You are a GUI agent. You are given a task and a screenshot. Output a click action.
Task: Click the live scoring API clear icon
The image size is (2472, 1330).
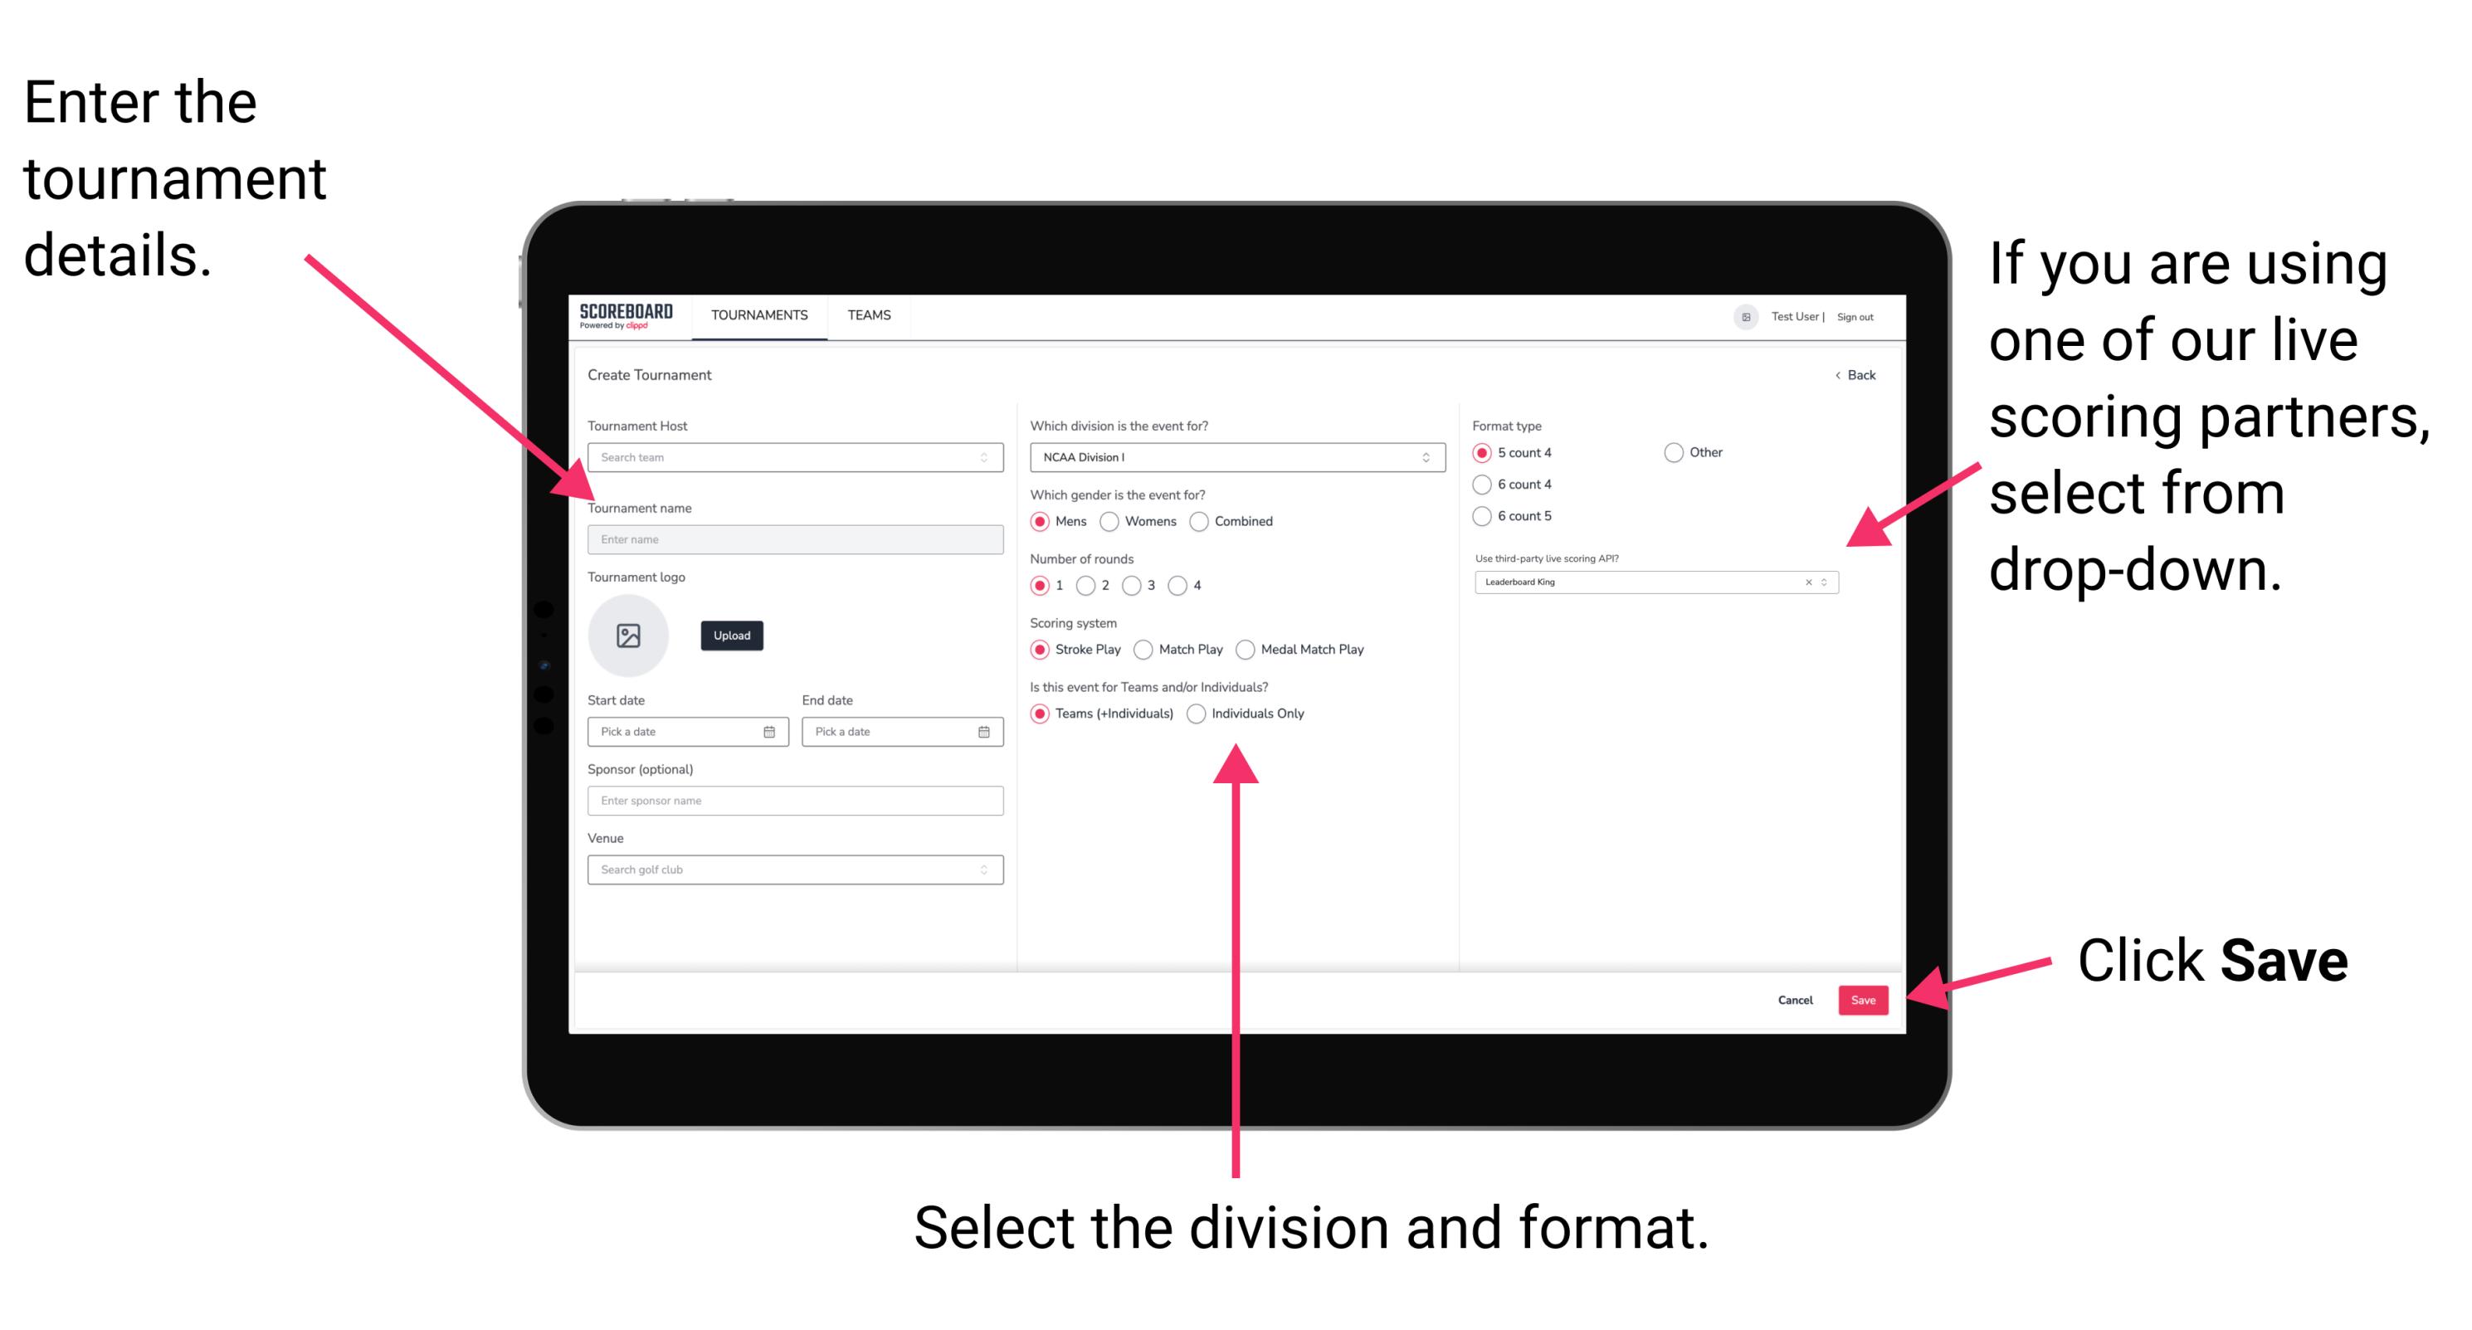pyautogui.click(x=1806, y=583)
